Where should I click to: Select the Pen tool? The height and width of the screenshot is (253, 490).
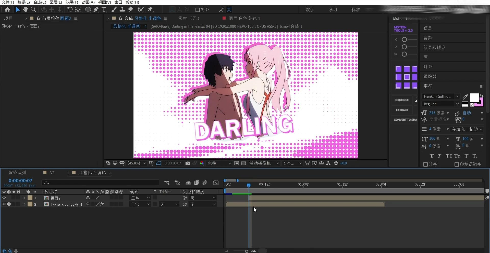coord(96,10)
